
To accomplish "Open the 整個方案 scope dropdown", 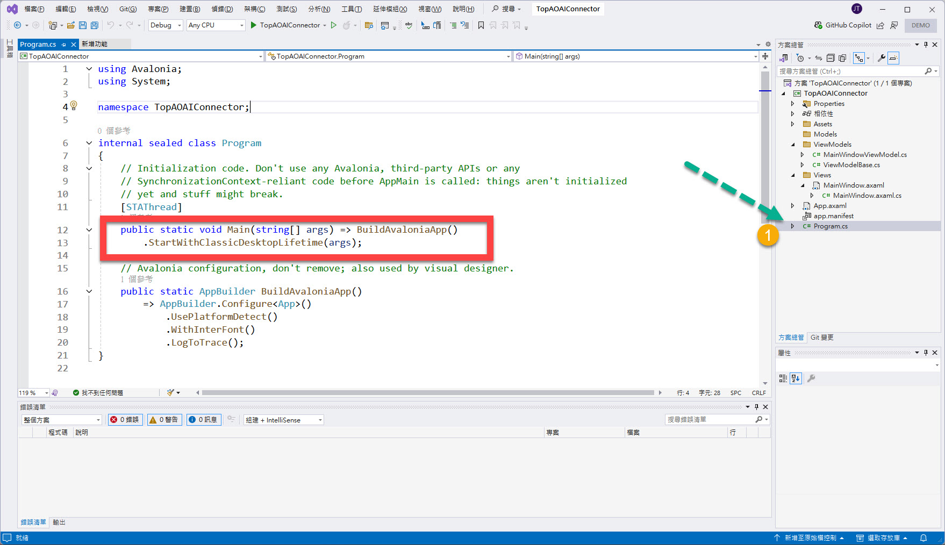I will (61, 420).
